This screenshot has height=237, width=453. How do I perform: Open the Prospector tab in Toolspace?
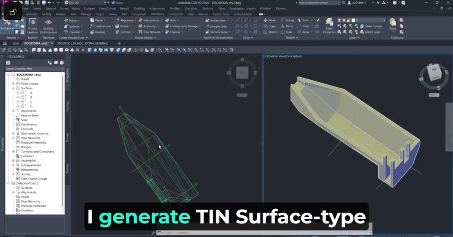67,75
